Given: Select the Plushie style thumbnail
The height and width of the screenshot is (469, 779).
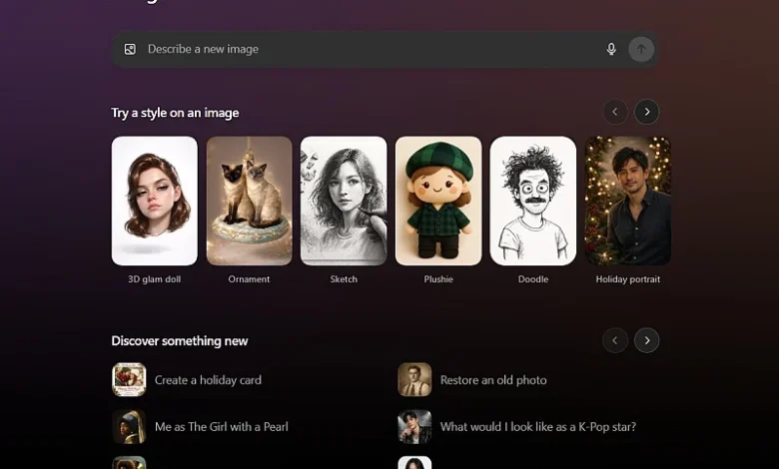Looking at the screenshot, I should click(438, 201).
